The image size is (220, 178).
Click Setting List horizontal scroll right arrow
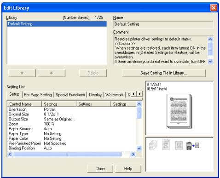point(133,154)
